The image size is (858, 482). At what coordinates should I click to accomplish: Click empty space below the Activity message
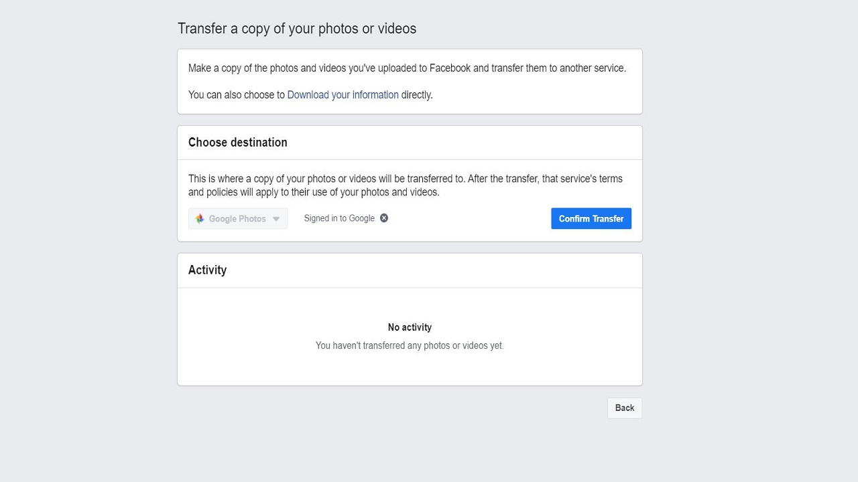(410, 369)
